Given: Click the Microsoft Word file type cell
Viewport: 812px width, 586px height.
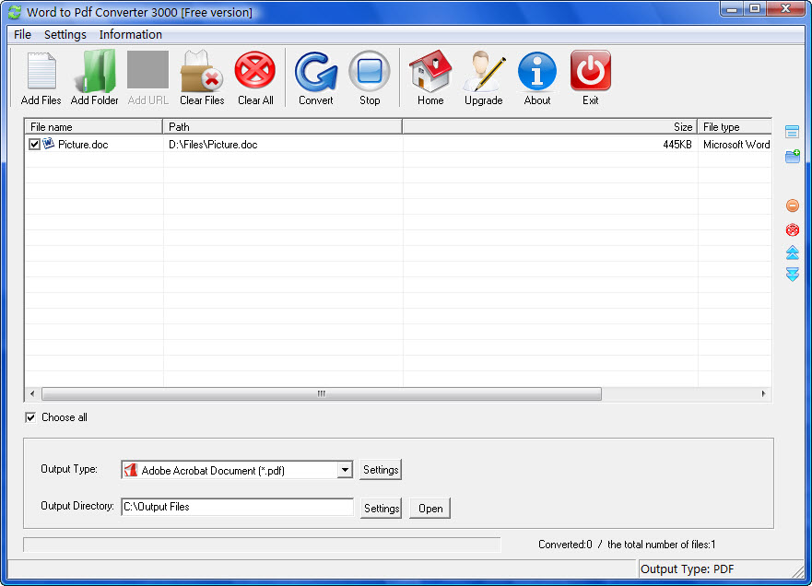Looking at the screenshot, I should pyautogui.click(x=736, y=145).
